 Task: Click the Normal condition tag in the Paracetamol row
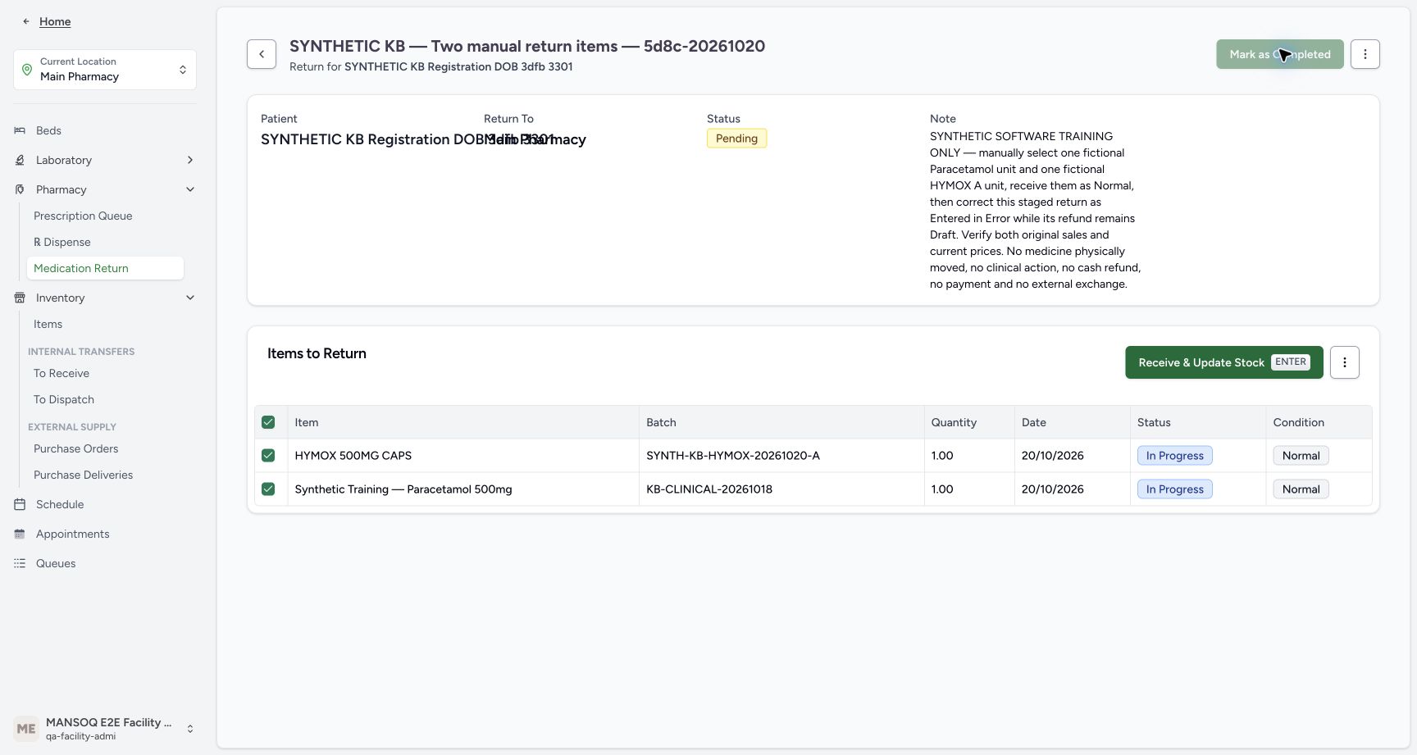[x=1301, y=489]
